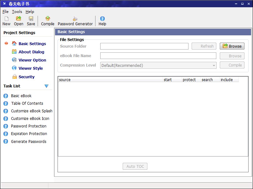The height and width of the screenshot is (189, 253).
Task: Save the project using the Save icon
Action: point(31,21)
